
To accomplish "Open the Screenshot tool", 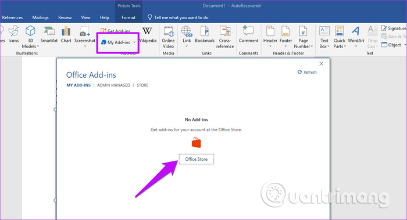I will (85, 36).
